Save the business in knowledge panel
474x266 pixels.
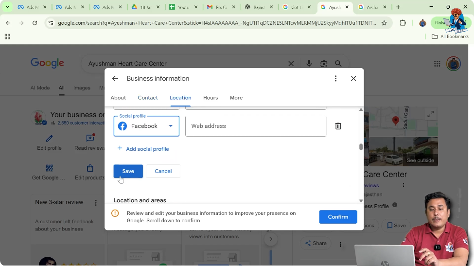pos(396,226)
